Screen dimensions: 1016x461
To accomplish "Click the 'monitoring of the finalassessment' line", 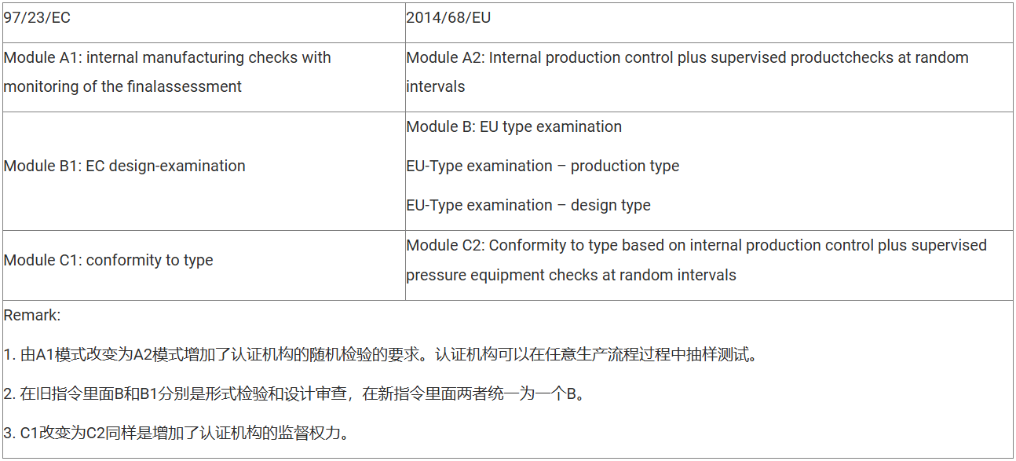I will tap(122, 86).
